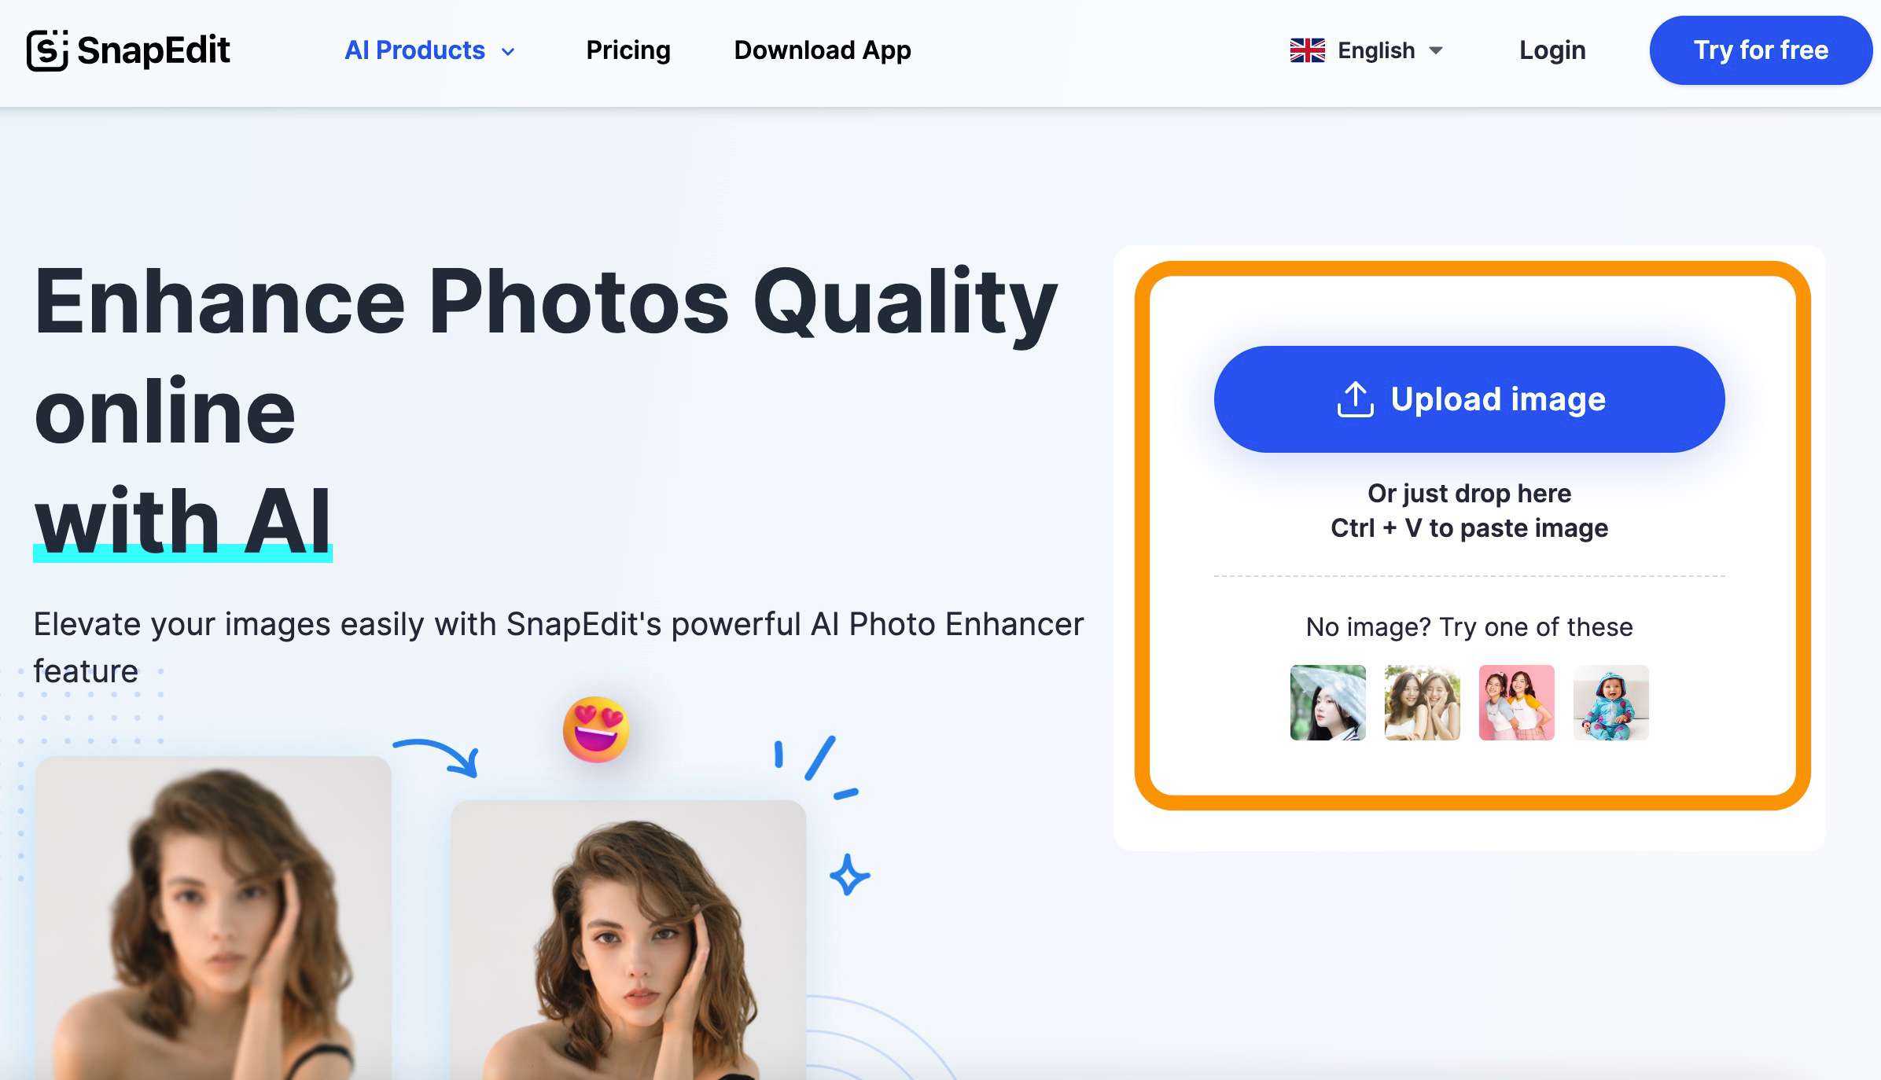
Task: Select the first sample portrait thumbnail
Action: [1327, 701]
